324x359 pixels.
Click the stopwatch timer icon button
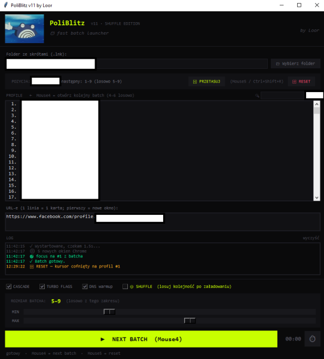point(312,339)
